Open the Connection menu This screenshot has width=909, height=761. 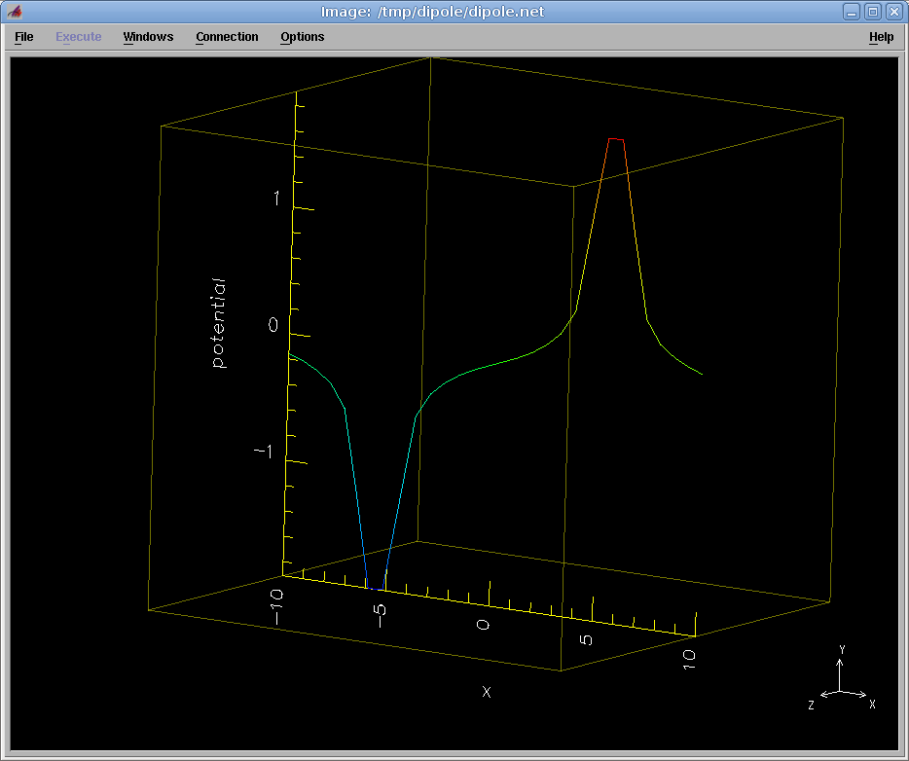pyautogui.click(x=227, y=37)
